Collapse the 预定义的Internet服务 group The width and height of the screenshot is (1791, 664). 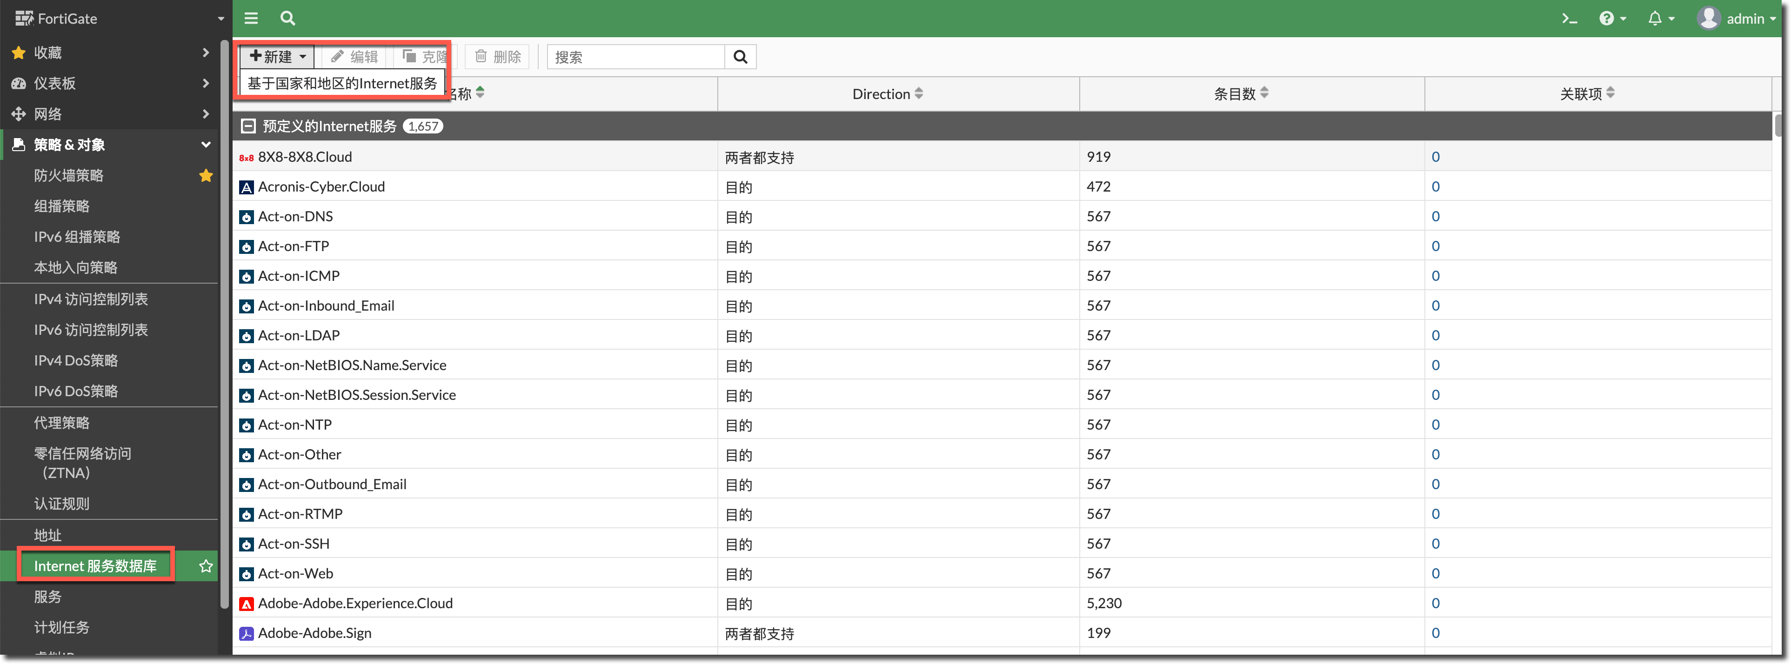point(247,126)
